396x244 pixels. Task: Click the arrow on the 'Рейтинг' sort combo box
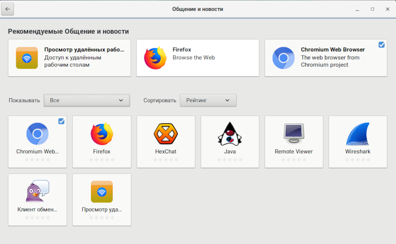[x=227, y=100]
